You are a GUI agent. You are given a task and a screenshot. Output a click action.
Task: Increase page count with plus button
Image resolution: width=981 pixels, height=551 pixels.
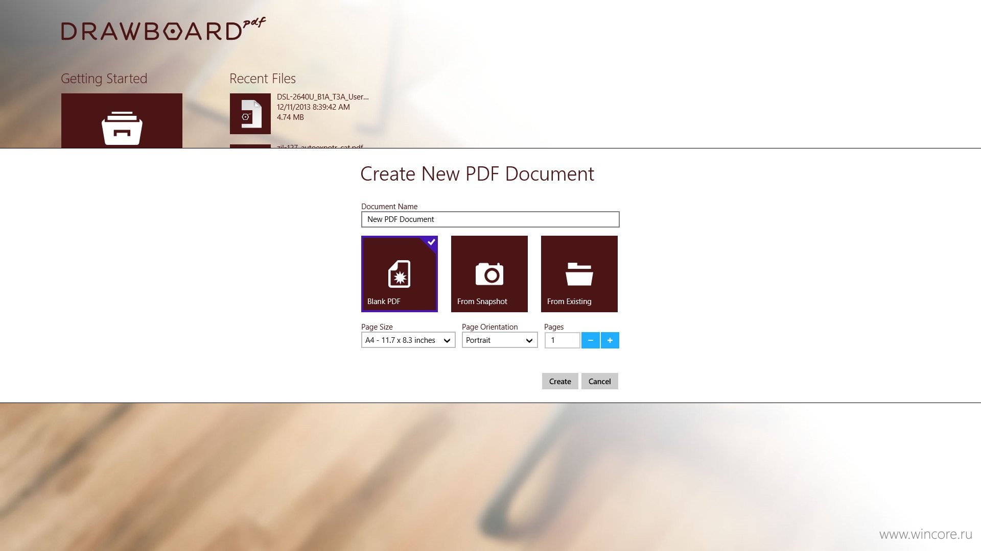pyautogui.click(x=610, y=340)
